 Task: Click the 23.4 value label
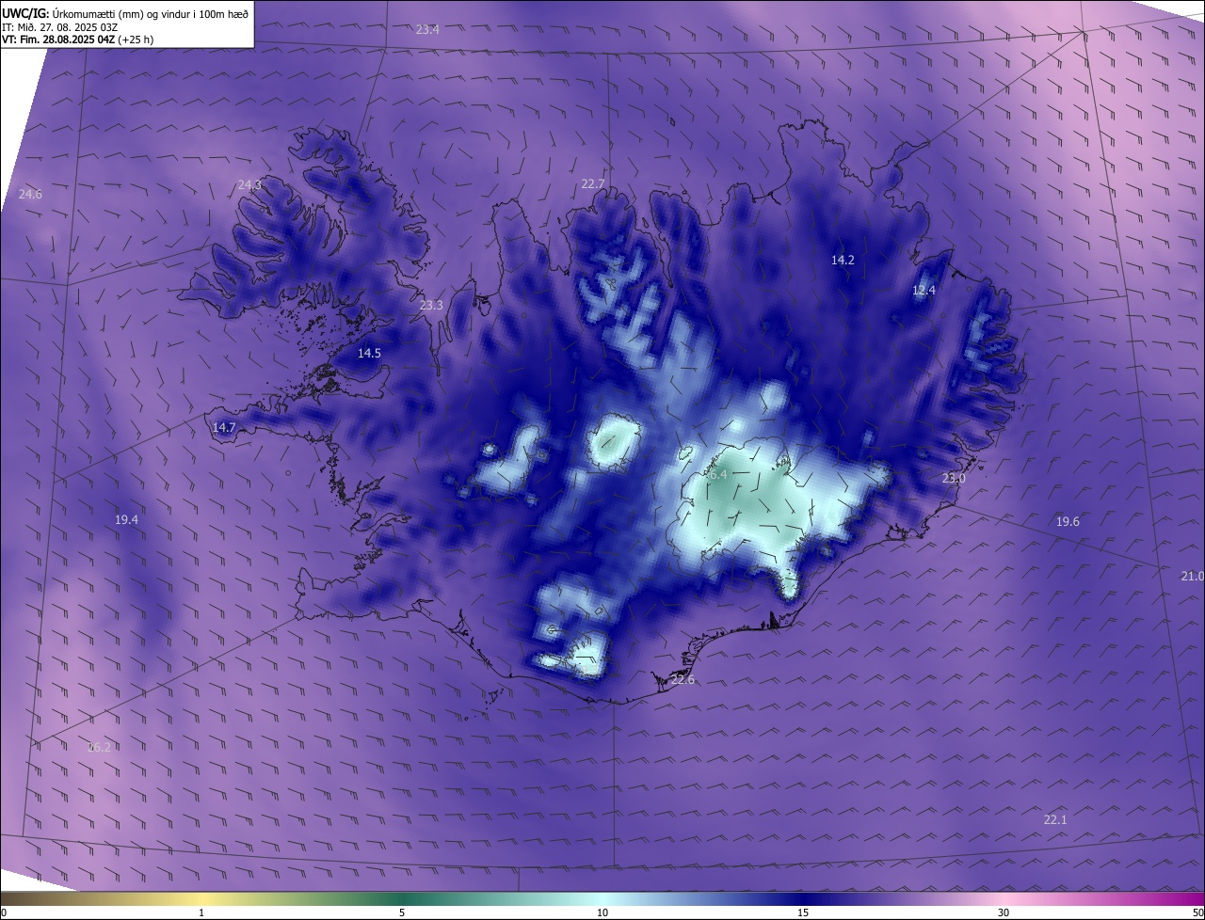[427, 30]
